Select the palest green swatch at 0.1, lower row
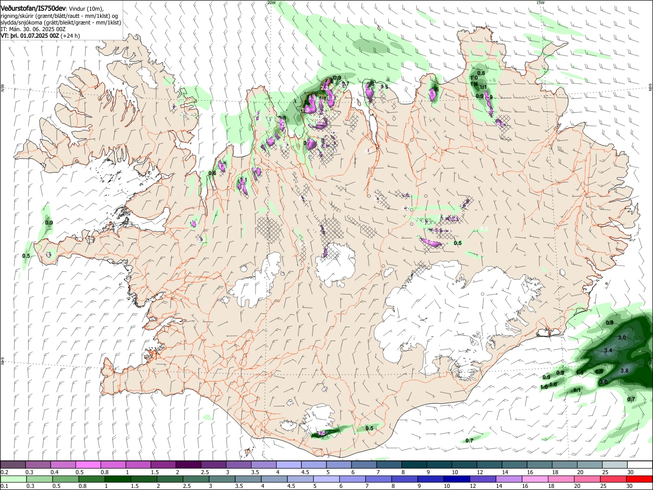 coord(13,479)
